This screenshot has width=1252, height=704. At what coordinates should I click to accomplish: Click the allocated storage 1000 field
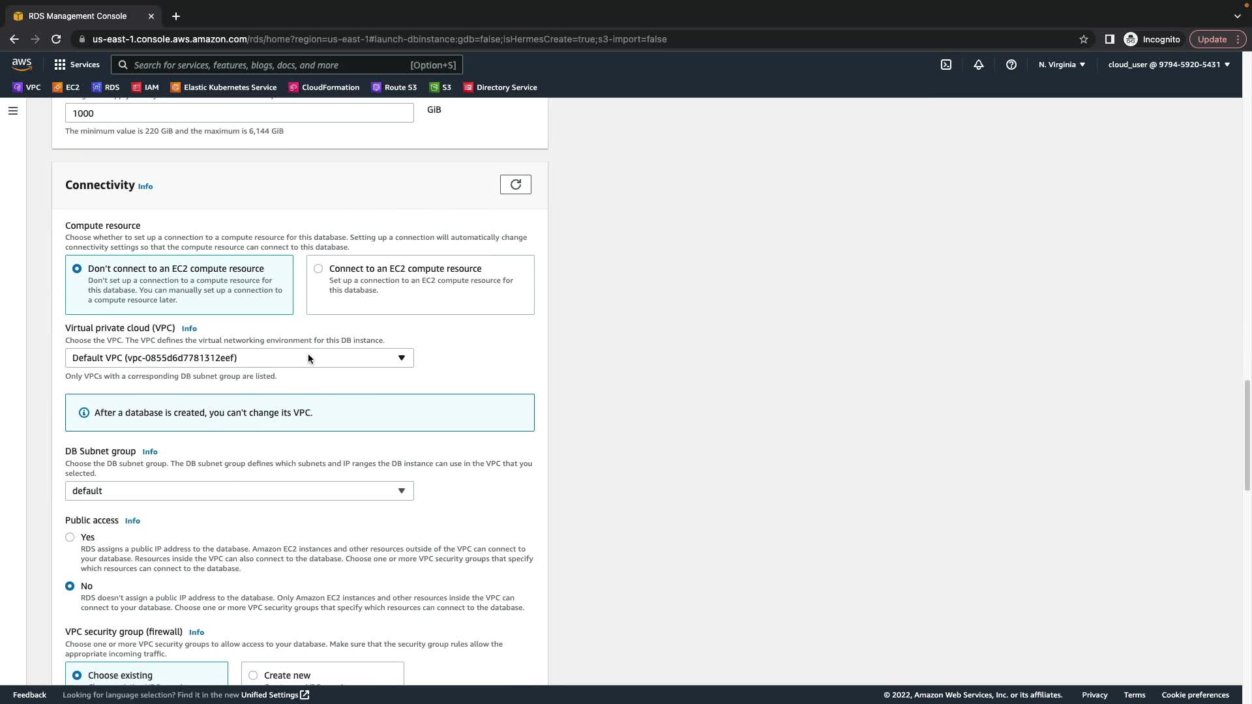coord(239,113)
